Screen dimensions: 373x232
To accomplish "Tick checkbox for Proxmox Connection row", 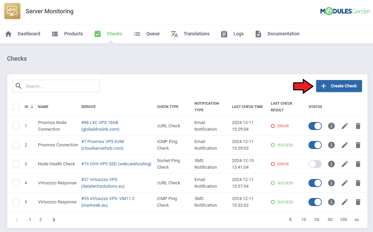I will pos(16,145).
